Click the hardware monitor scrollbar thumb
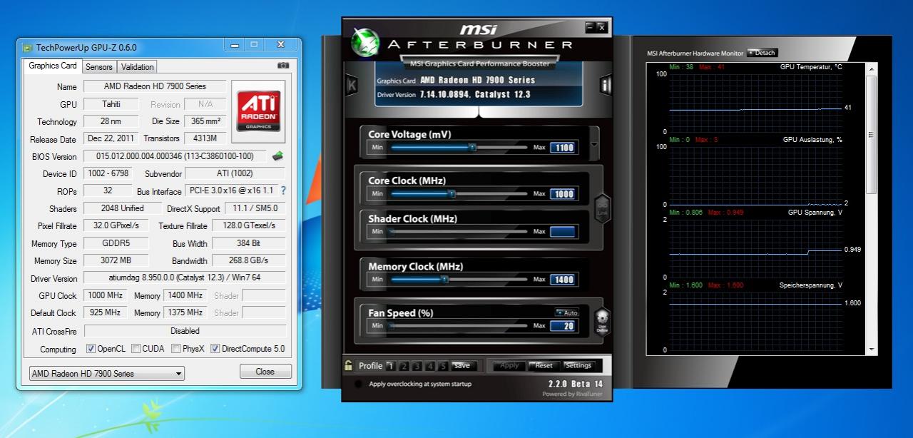Viewport: 913px width, 438px height. [x=871, y=133]
